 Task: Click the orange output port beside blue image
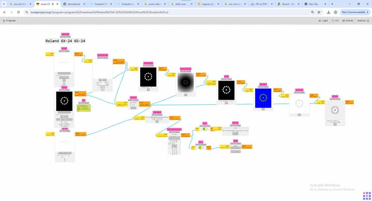[278, 90]
